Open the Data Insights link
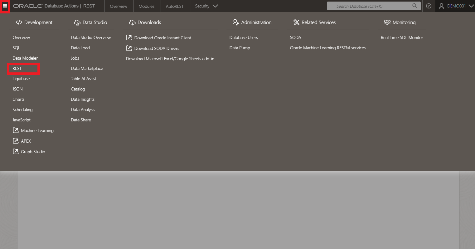The height and width of the screenshot is (249, 475). pyautogui.click(x=83, y=99)
